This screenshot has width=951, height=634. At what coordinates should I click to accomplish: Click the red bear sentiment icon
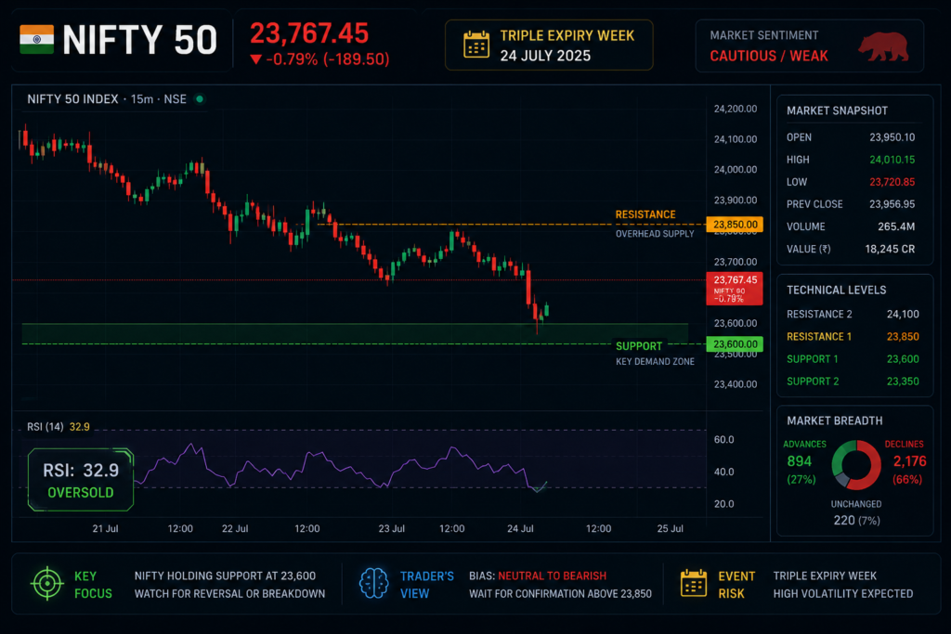(x=884, y=46)
